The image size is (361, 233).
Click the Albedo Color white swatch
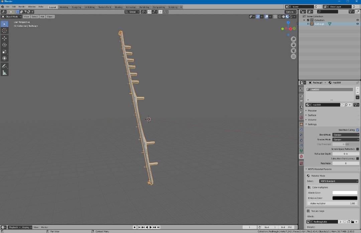(345, 193)
